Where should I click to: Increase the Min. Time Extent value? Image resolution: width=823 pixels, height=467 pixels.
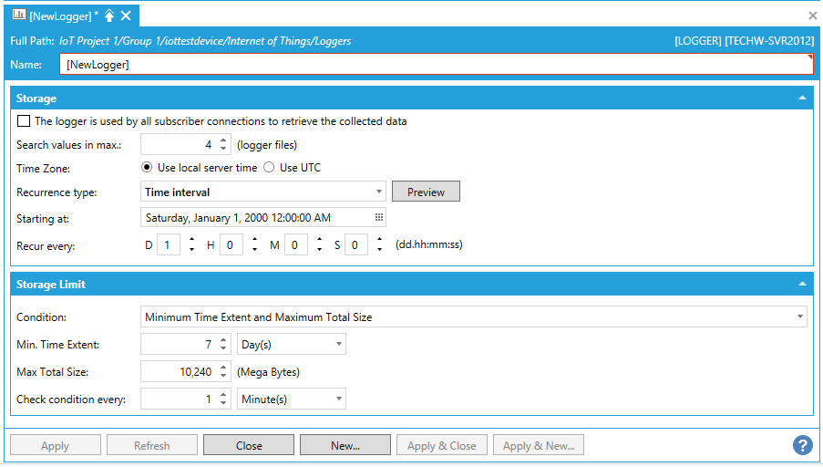[x=223, y=339]
